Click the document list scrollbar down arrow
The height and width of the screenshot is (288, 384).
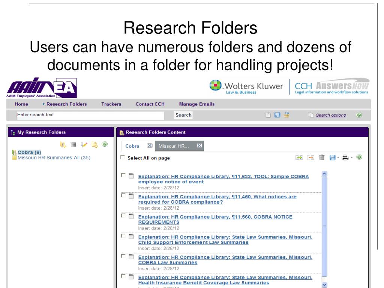tap(324, 285)
